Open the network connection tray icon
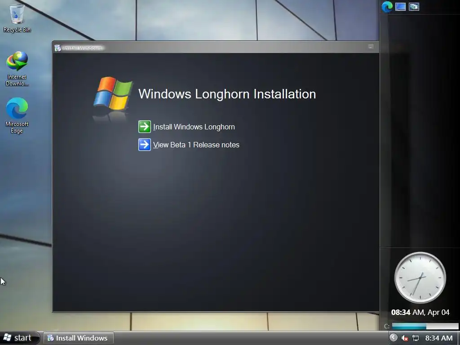 [x=416, y=338]
